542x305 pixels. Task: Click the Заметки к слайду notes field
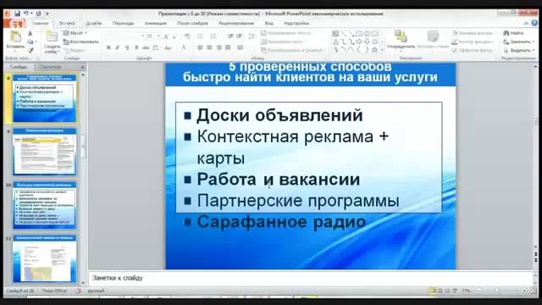pos(310,278)
